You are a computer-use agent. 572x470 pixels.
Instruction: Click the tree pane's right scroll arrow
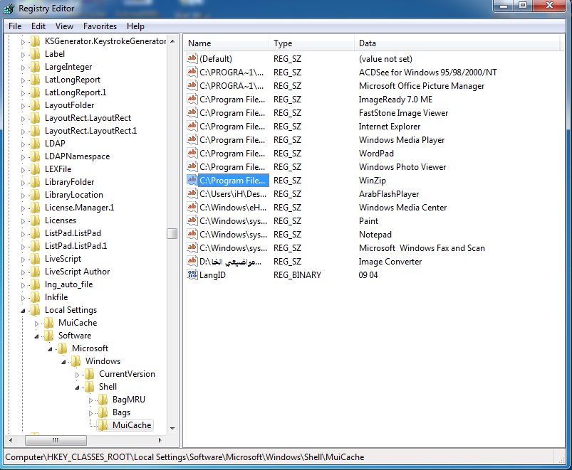160,440
